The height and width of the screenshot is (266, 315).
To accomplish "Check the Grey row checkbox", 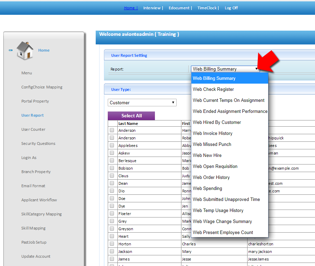I will (x=112, y=221).
